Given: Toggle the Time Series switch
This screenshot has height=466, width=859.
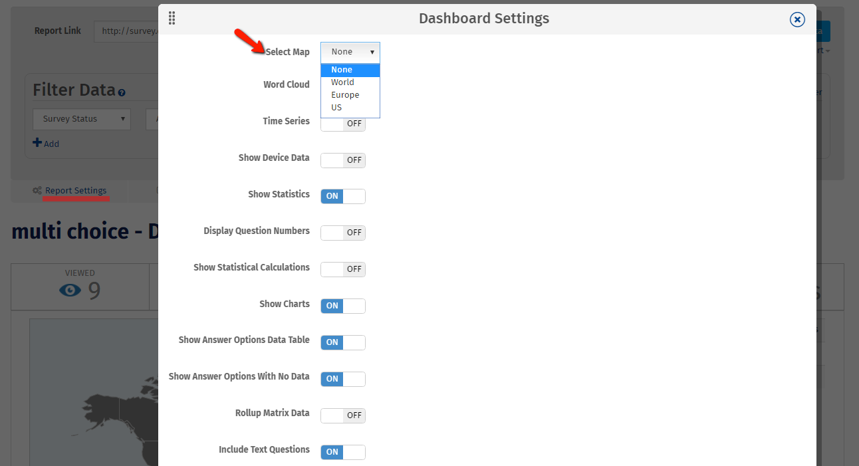Looking at the screenshot, I should (343, 124).
